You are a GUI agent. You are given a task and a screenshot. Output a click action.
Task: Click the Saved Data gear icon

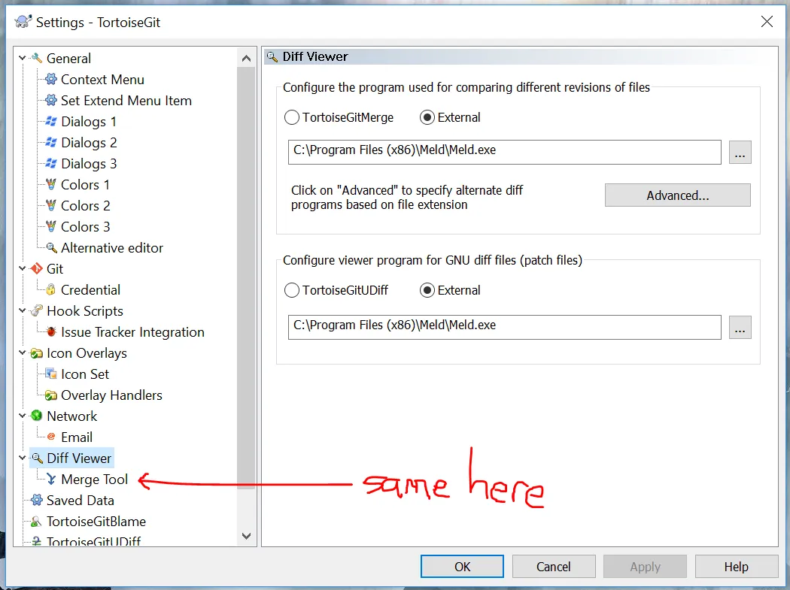tap(36, 501)
